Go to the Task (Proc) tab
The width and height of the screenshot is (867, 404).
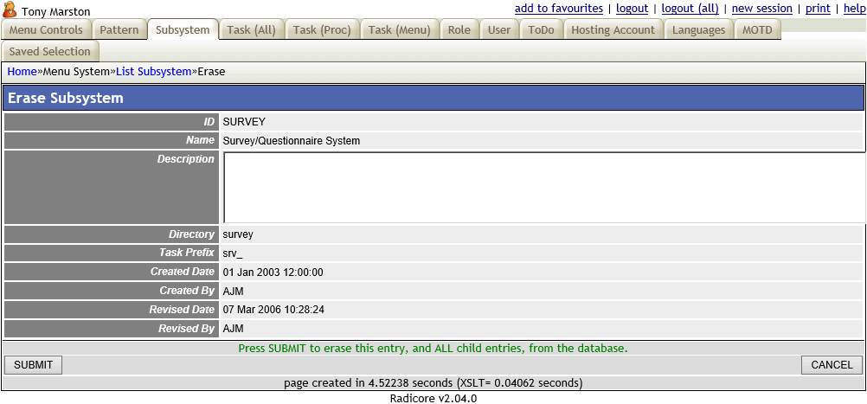322,30
